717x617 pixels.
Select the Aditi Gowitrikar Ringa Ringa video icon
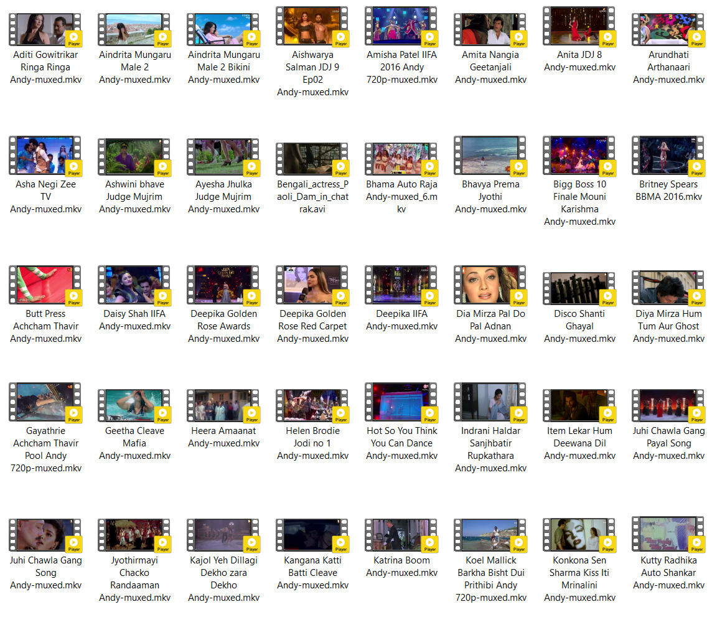coord(45,30)
